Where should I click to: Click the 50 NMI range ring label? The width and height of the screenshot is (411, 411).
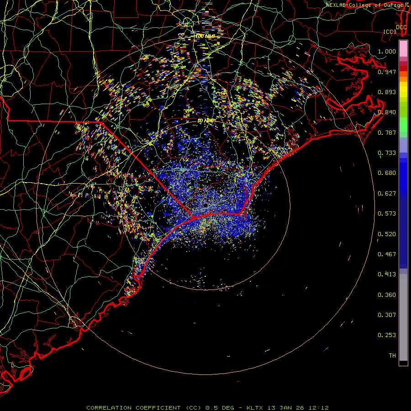[206, 121]
